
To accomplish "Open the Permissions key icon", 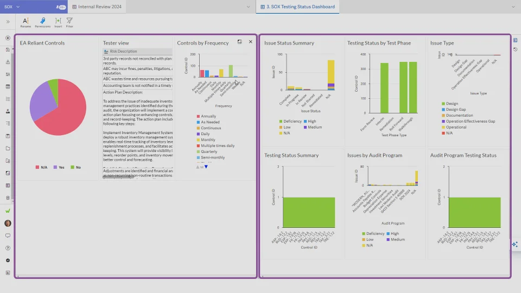I will (x=42, y=23).
